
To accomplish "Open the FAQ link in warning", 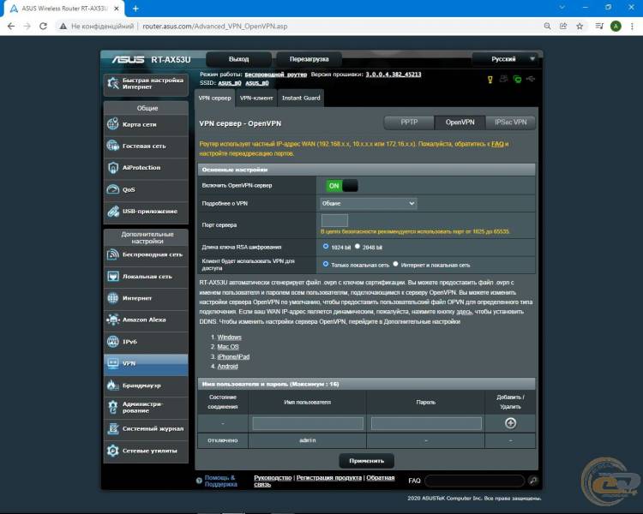I will click(497, 144).
